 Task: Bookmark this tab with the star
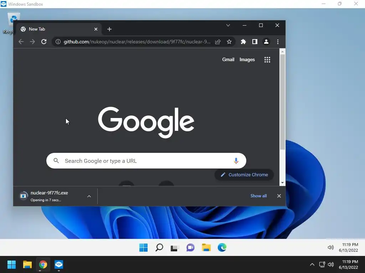229,42
